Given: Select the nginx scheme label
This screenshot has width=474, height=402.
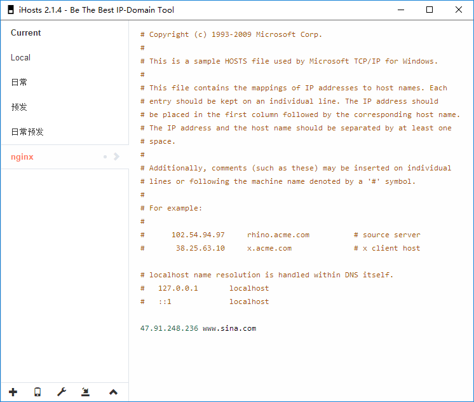Looking at the screenshot, I should coord(22,156).
